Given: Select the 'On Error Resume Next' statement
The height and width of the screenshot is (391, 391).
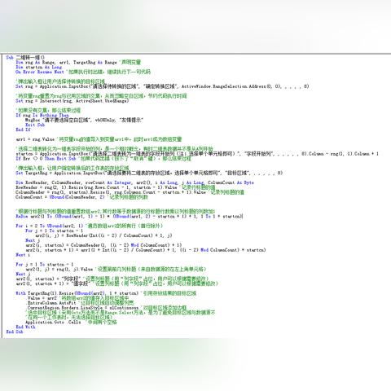Looking at the screenshot, I should coord(40,72).
